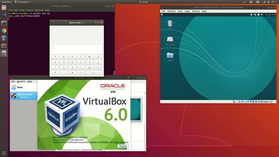Launch Google Chrome from the dock
Viewport: 279px width, 157px height.
click(4, 31)
